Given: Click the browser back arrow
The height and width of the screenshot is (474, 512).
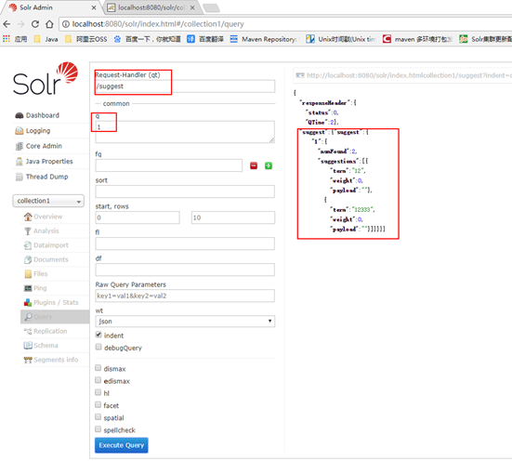Looking at the screenshot, I should [7, 24].
